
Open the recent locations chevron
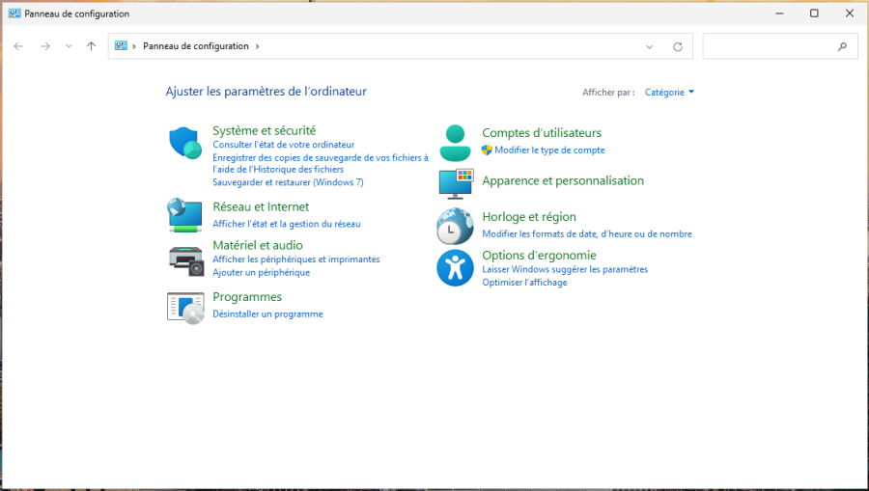(69, 46)
